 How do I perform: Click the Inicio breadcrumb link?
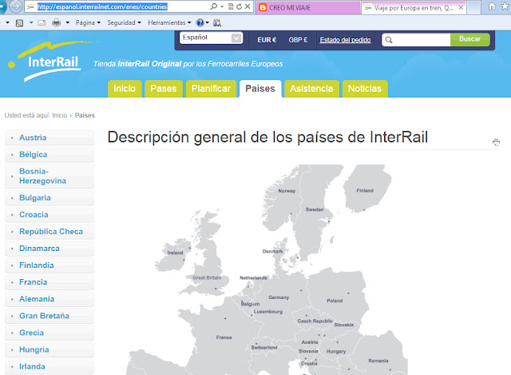click(x=60, y=115)
